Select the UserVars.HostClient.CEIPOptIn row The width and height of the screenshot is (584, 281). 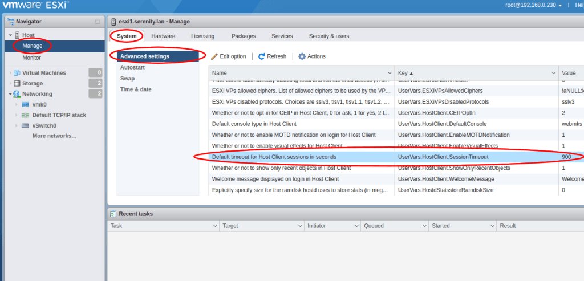click(x=396, y=113)
